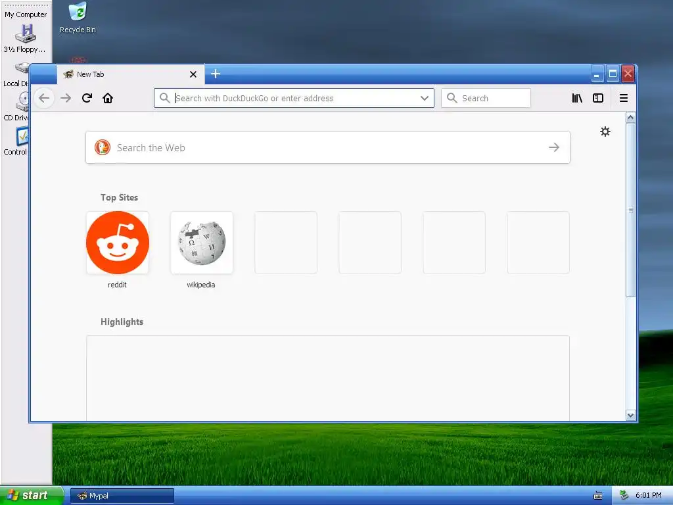The image size is (673, 505).
Task: Open the keyboard icon in system tray
Action: coord(598,496)
